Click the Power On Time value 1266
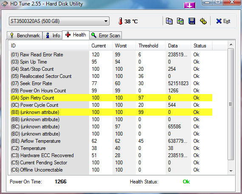This screenshot has height=194, width=242. 60,182
